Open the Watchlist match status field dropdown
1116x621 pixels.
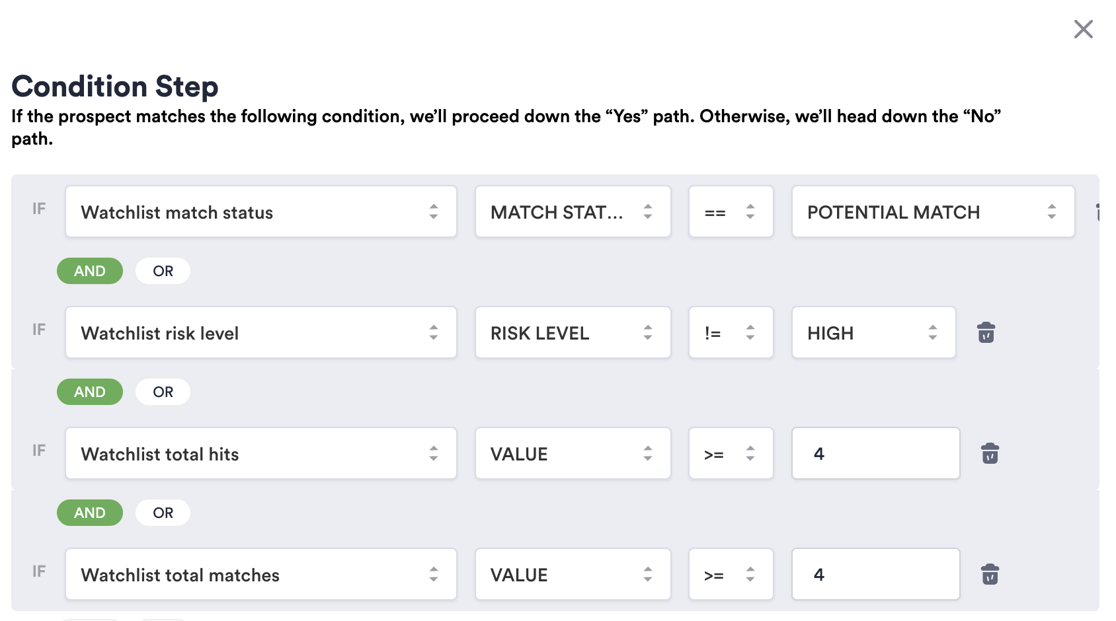(261, 212)
